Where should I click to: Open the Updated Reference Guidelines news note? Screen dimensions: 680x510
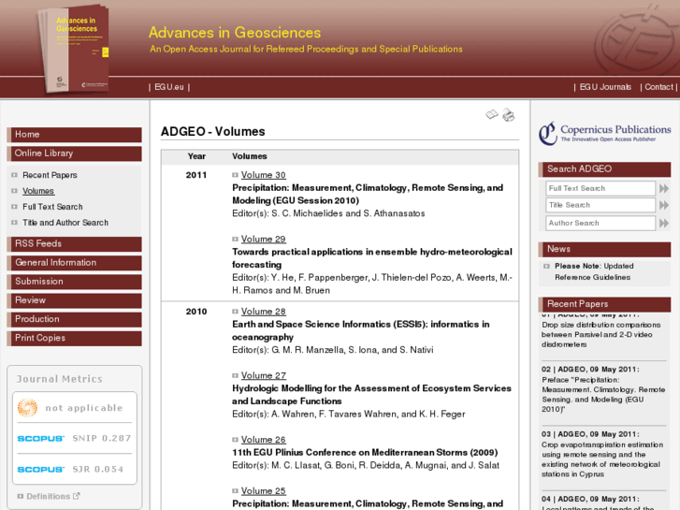594,271
